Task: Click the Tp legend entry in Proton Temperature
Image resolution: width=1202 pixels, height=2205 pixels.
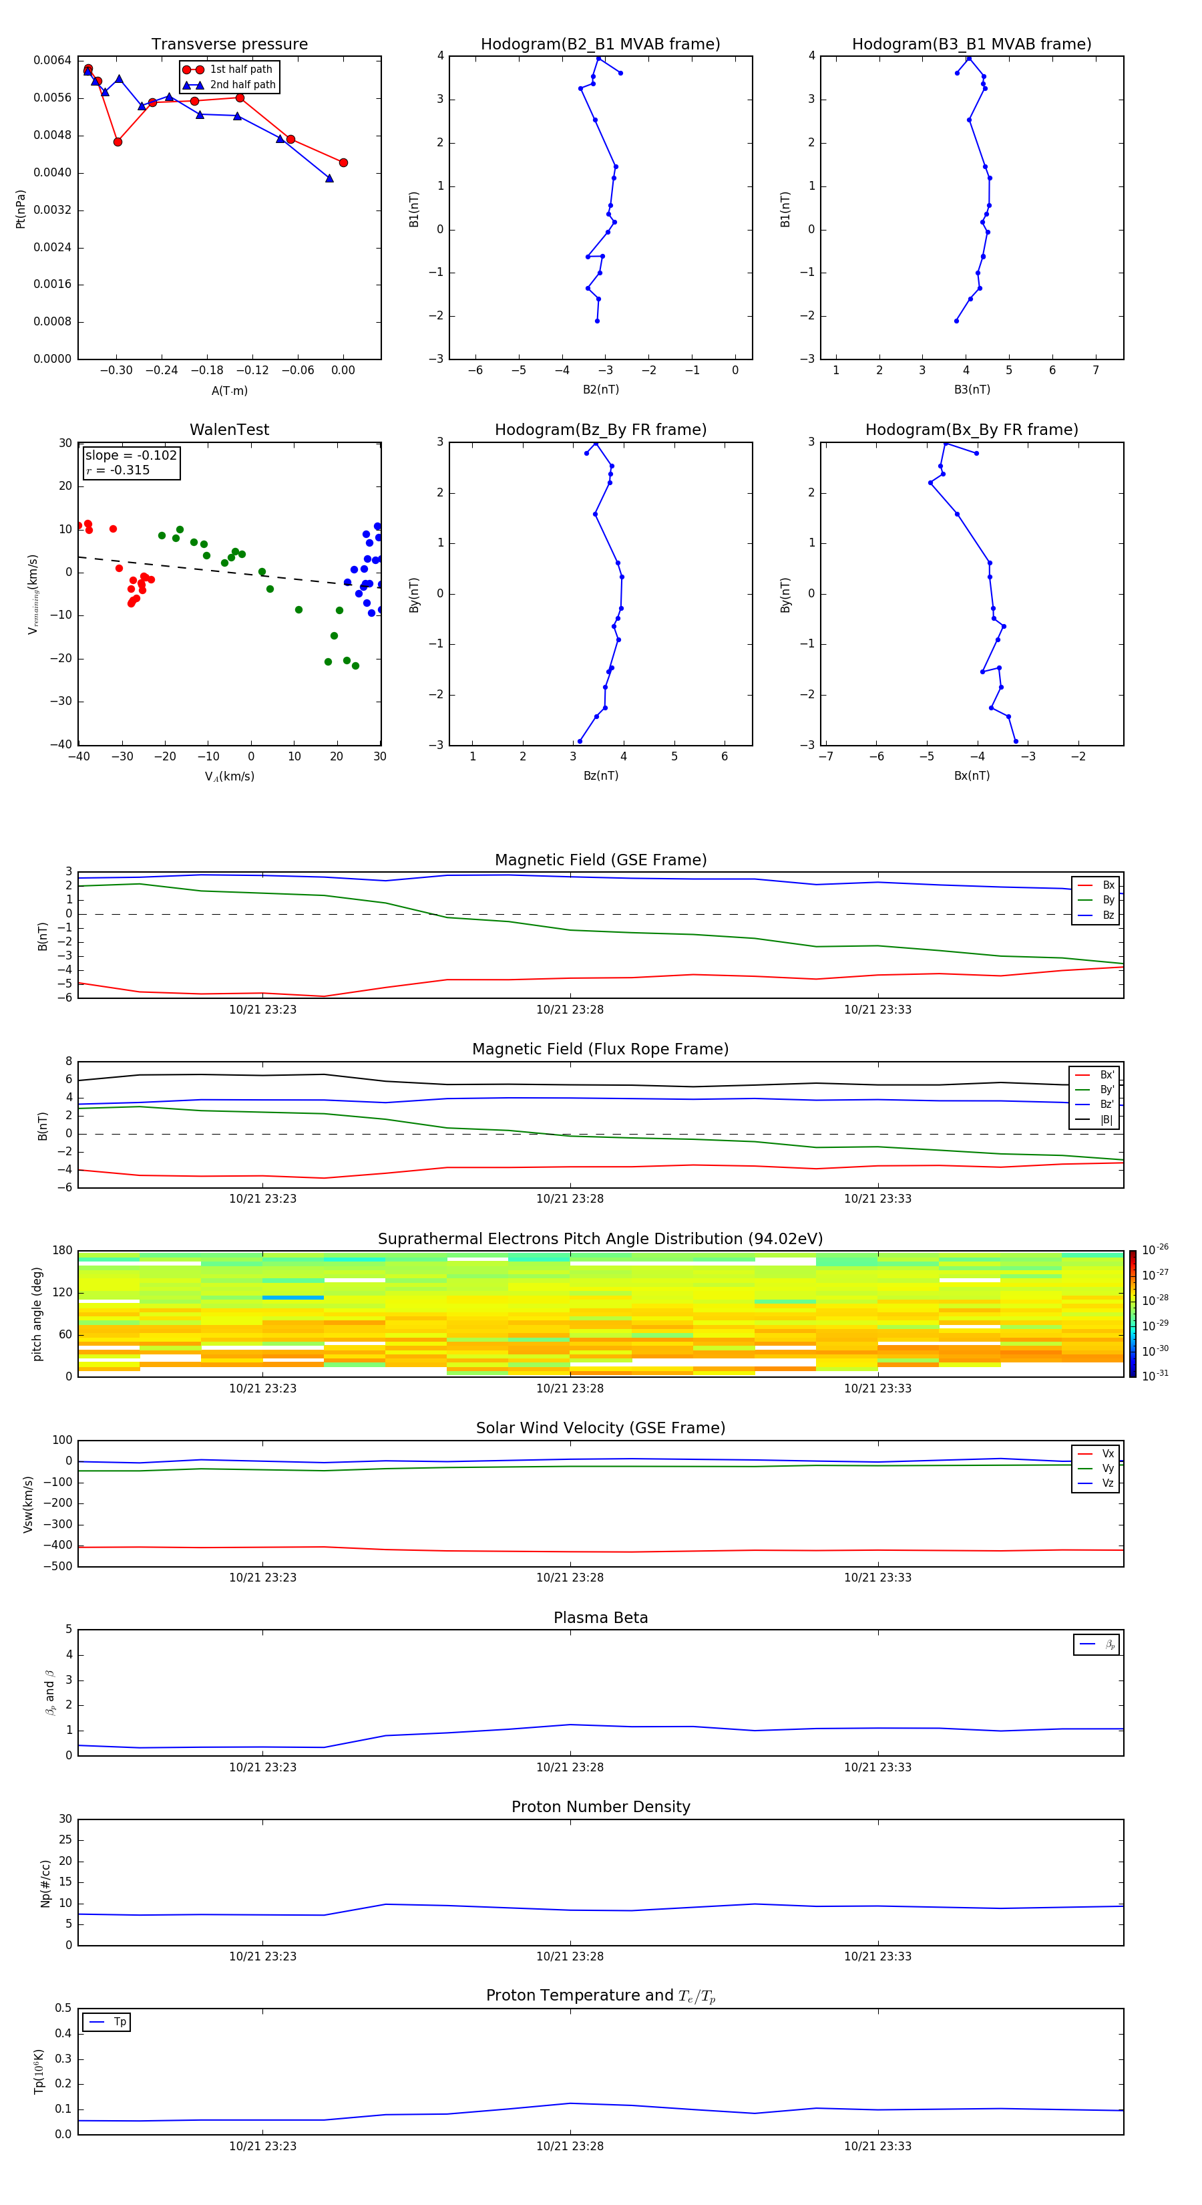Action: pos(107,2022)
